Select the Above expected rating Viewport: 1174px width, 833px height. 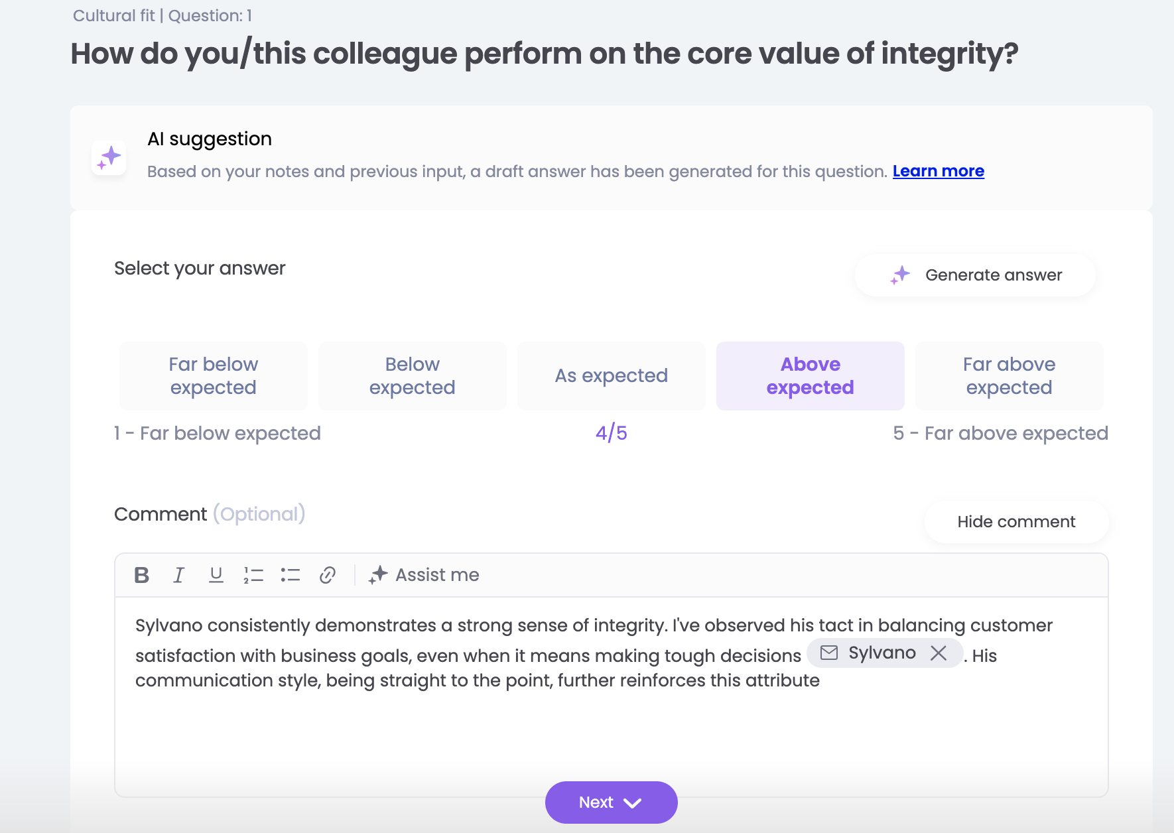(x=810, y=376)
